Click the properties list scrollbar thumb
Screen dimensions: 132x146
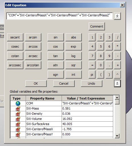117,102
